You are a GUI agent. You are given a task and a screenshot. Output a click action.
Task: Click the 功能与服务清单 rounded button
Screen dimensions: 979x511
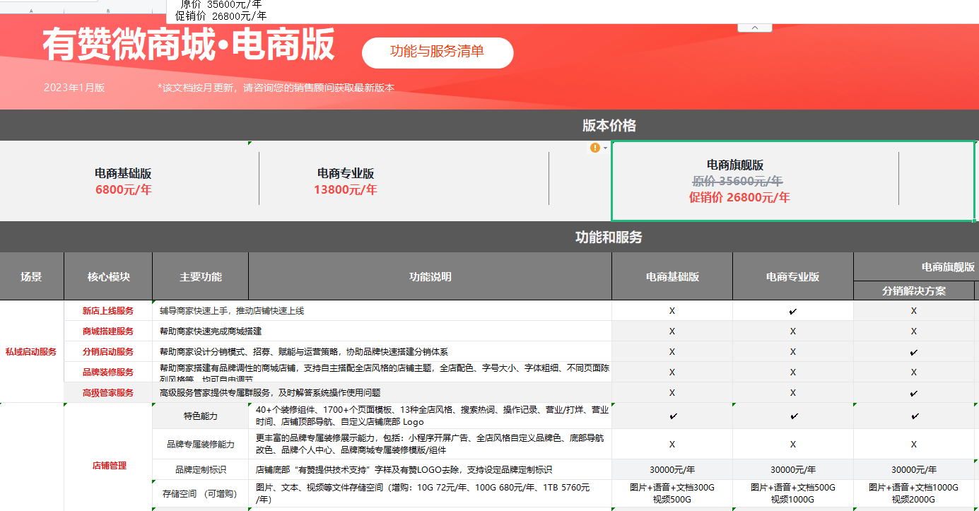pos(438,52)
